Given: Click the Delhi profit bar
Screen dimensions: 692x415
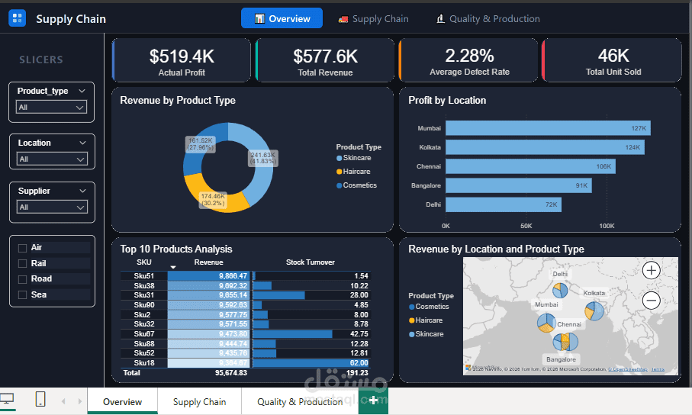Looking at the screenshot, I should pos(504,204).
